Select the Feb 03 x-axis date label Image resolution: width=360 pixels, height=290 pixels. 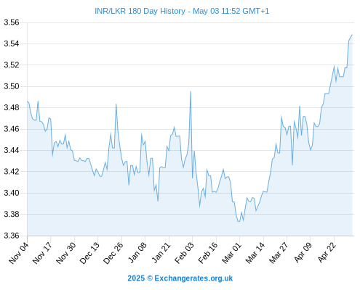184,253
